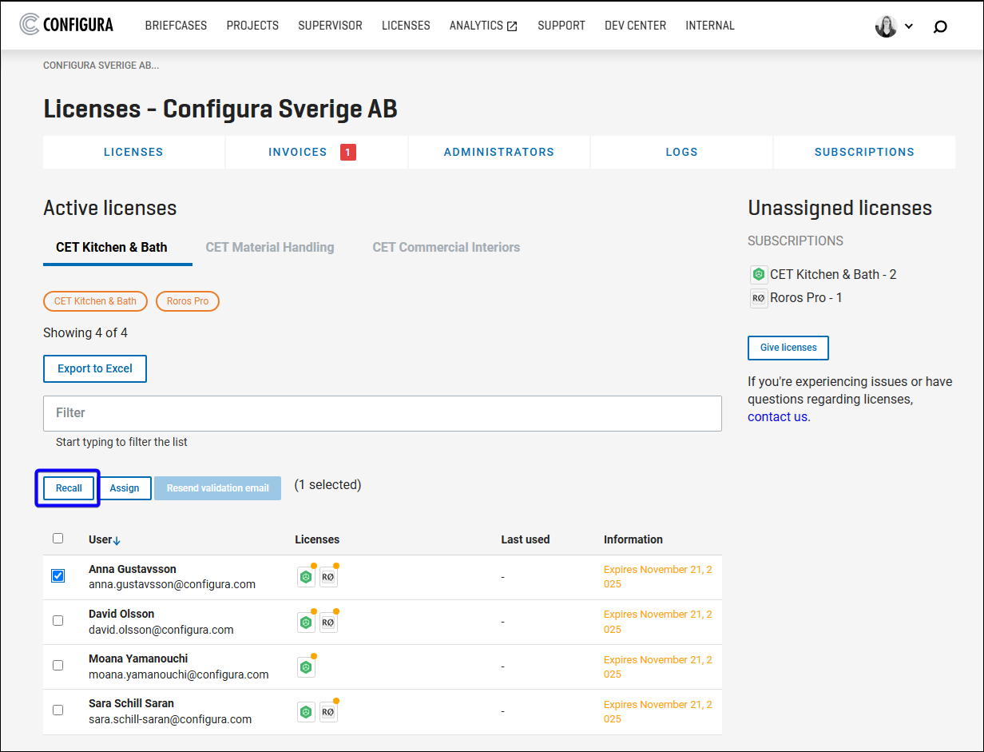This screenshot has height=752, width=984.
Task: Click the Resend validation email button
Action: click(x=218, y=488)
